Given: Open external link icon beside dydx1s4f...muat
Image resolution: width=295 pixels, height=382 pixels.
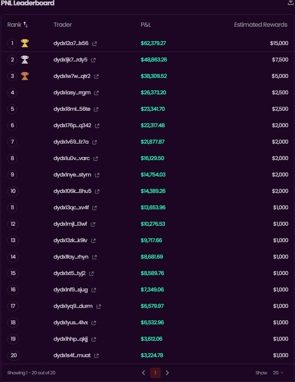Looking at the screenshot, I should (96, 356).
